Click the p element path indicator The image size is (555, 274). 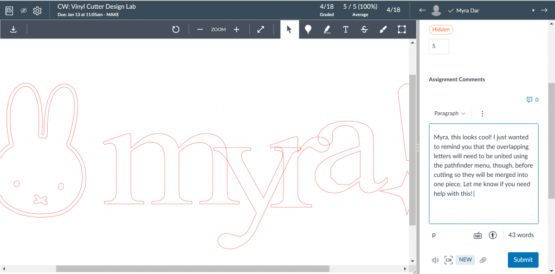coord(434,234)
